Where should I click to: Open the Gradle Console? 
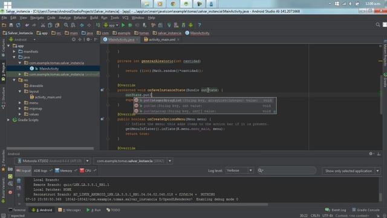[x=366, y=210]
